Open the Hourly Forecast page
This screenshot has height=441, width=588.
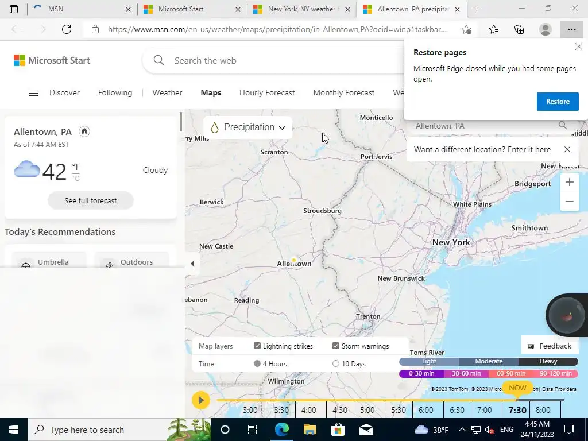pos(267,92)
